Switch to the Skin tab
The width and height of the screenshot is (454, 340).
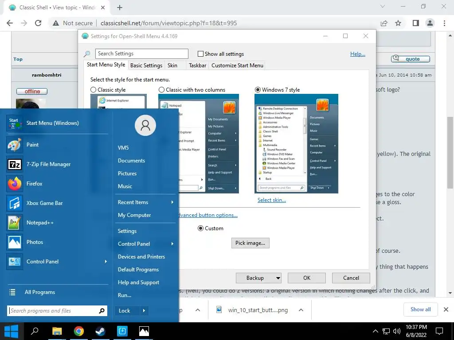172,66
